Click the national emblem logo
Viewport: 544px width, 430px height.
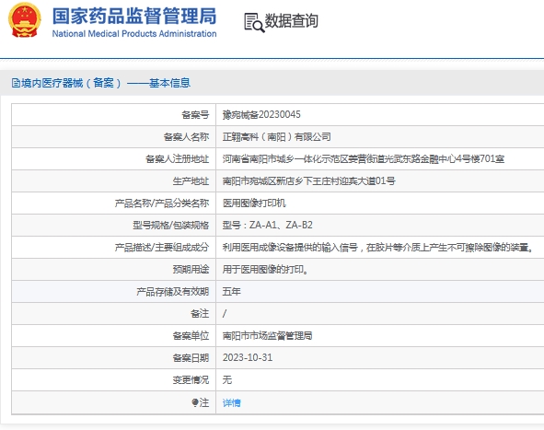click(x=24, y=19)
